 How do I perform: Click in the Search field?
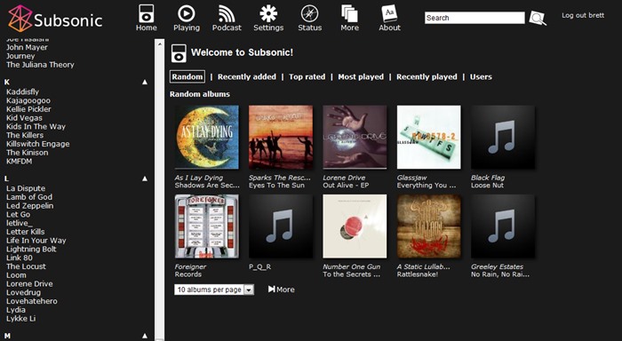(474, 18)
